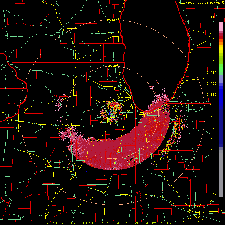Click the Correlation Coefficient caption at the bottom
The image size is (225, 225).
(112, 223)
